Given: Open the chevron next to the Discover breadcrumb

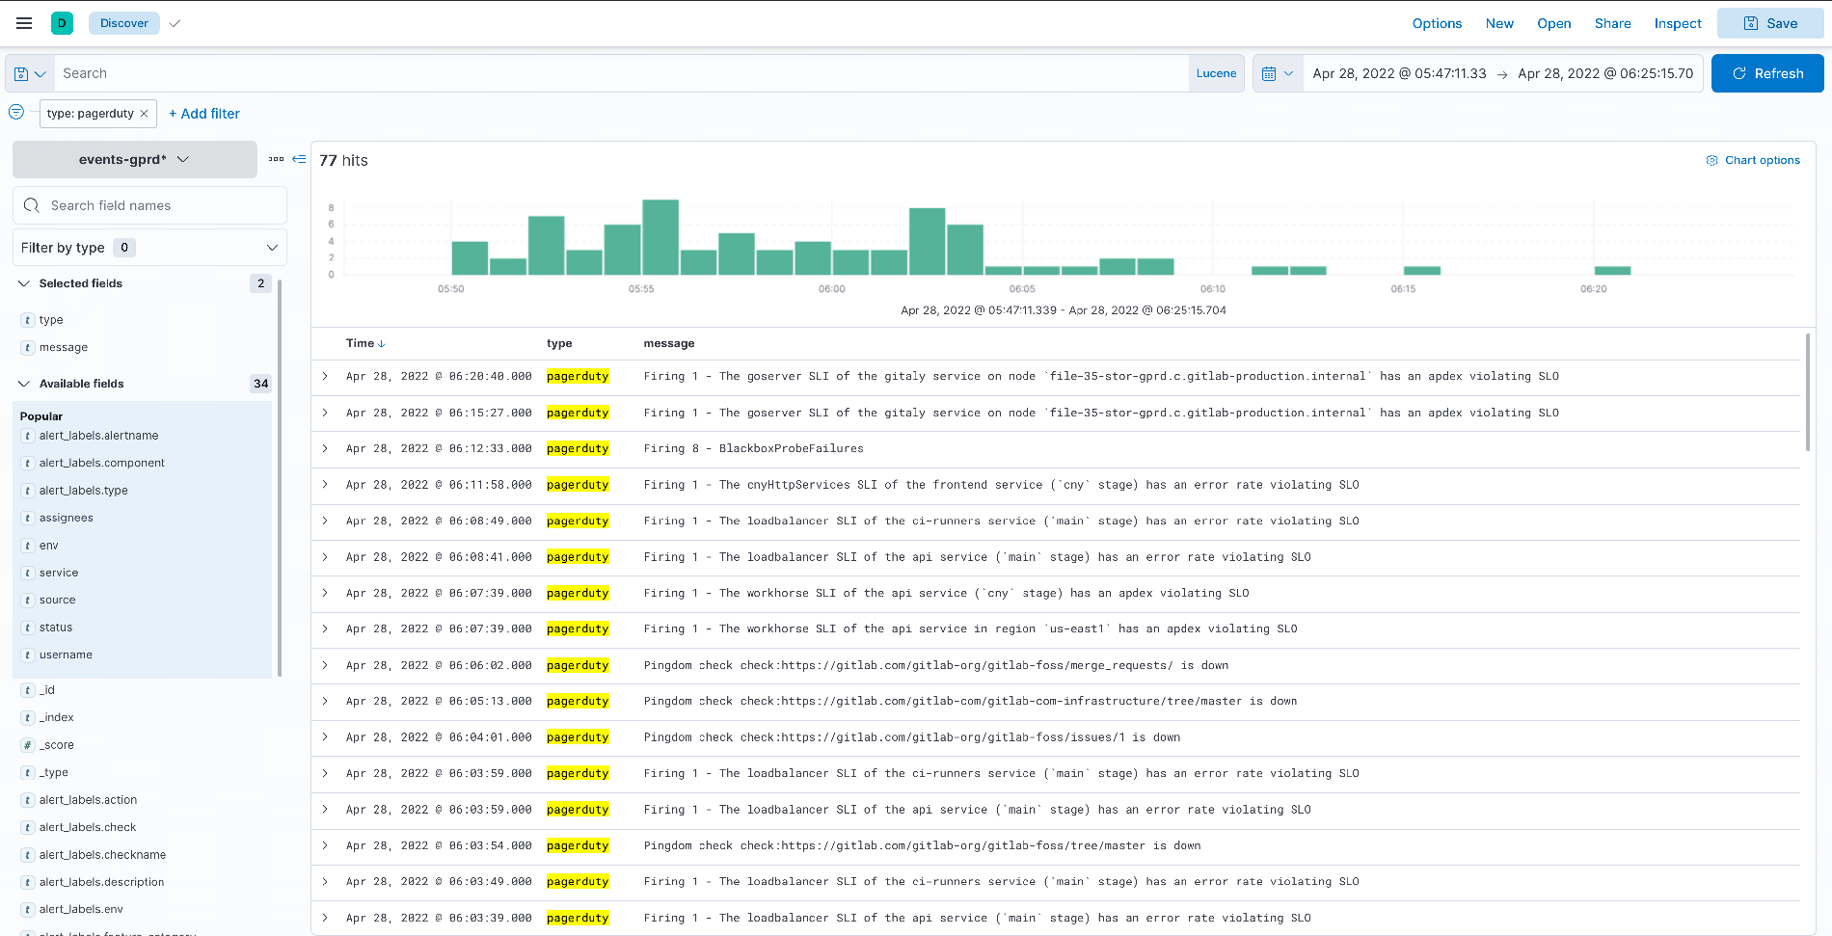Looking at the screenshot, I should tap(175, 23).
